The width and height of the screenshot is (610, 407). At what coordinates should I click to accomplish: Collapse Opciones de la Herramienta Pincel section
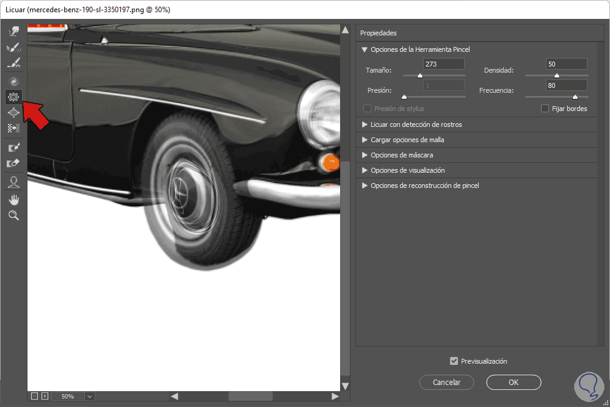pos(365,49)
